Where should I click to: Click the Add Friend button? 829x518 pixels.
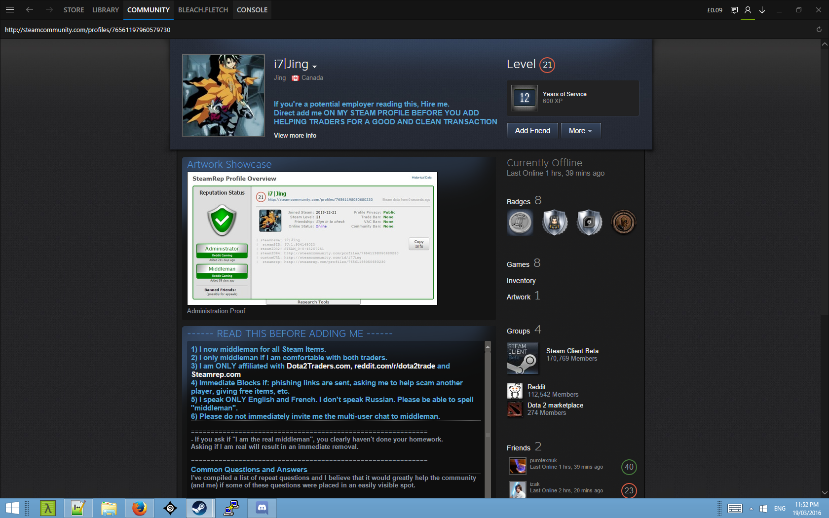click(x=532, y=131)
